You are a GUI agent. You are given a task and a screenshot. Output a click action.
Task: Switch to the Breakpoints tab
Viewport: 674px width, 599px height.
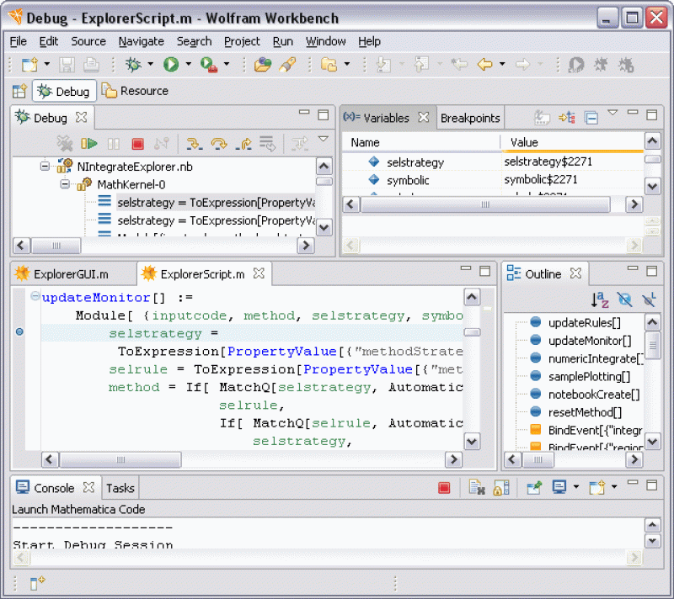pos(470,118)
